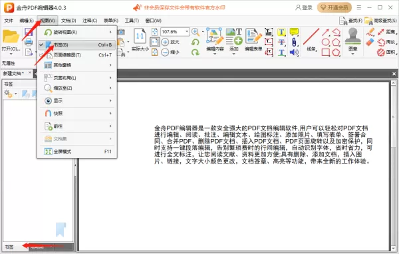Expand the 显示 submenu

coord(77,101)
